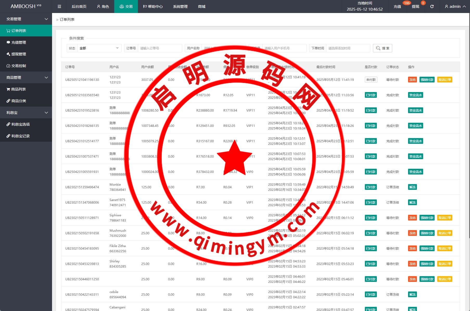Click the sidebar collapse hamburger icon

(59, 7)
